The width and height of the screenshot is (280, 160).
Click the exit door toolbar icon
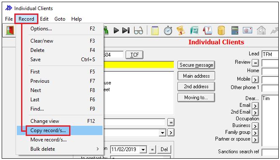click(x=10, y=30)
